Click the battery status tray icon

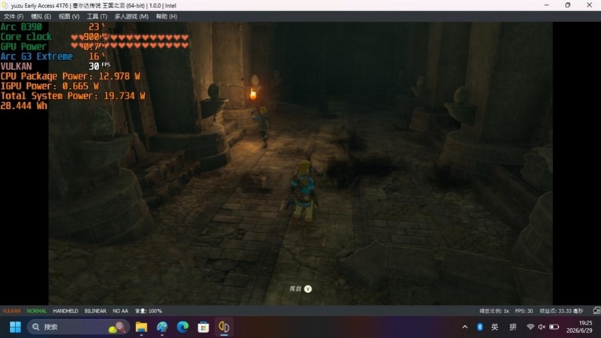point(554,327)
